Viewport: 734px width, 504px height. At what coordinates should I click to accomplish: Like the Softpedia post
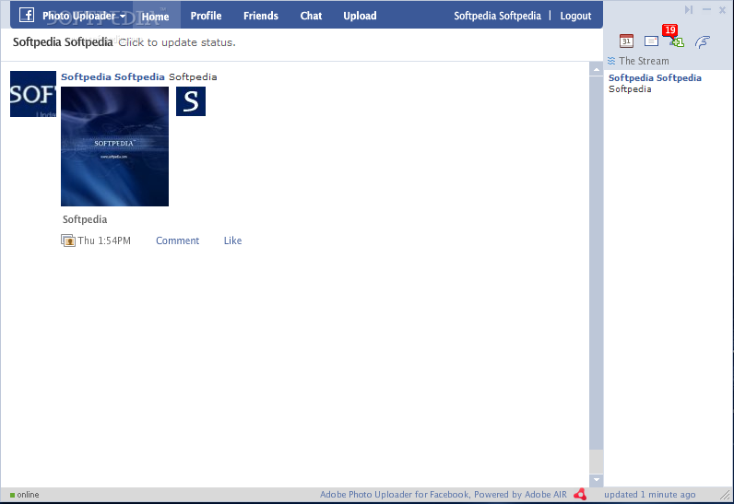(232, 240)
